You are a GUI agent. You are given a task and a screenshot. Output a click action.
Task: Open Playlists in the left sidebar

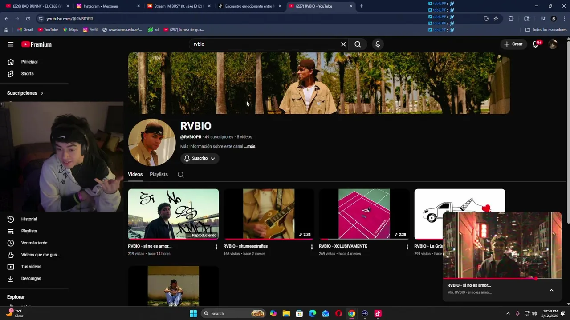point(29,231)
